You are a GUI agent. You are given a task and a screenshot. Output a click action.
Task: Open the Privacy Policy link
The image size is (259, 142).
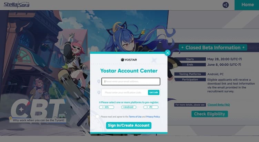[153, 117]
